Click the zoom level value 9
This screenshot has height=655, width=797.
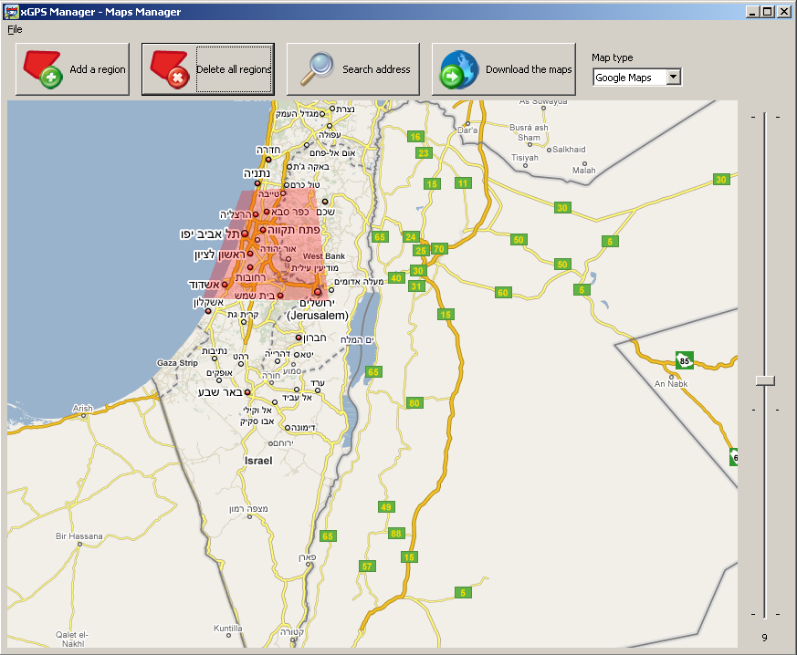(x=764, y=638)
